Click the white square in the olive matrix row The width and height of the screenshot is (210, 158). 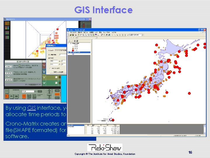coord(56,77)
